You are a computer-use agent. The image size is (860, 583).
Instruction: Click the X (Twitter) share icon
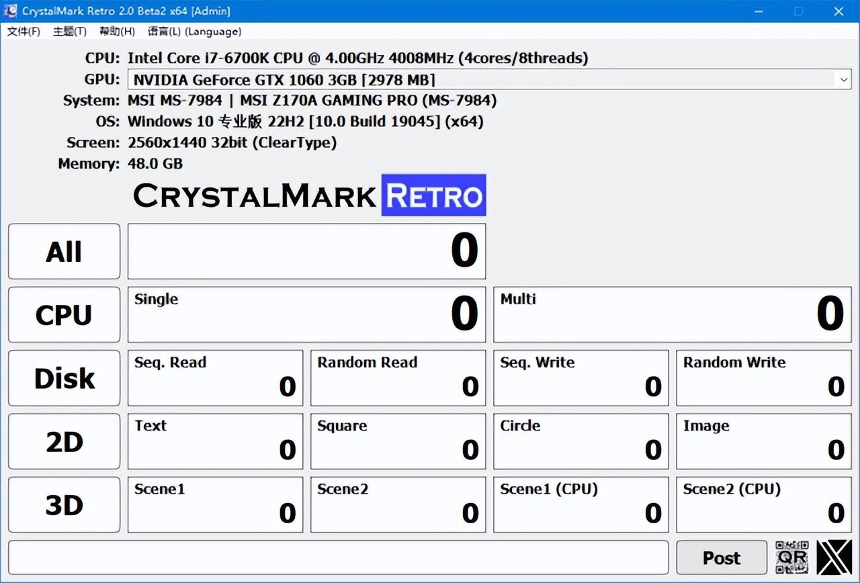pyautogui.click(x=833, y=557)
